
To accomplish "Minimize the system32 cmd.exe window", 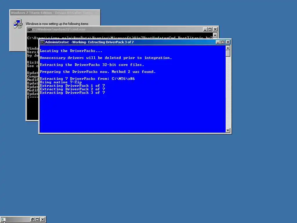I will [205, 29].
